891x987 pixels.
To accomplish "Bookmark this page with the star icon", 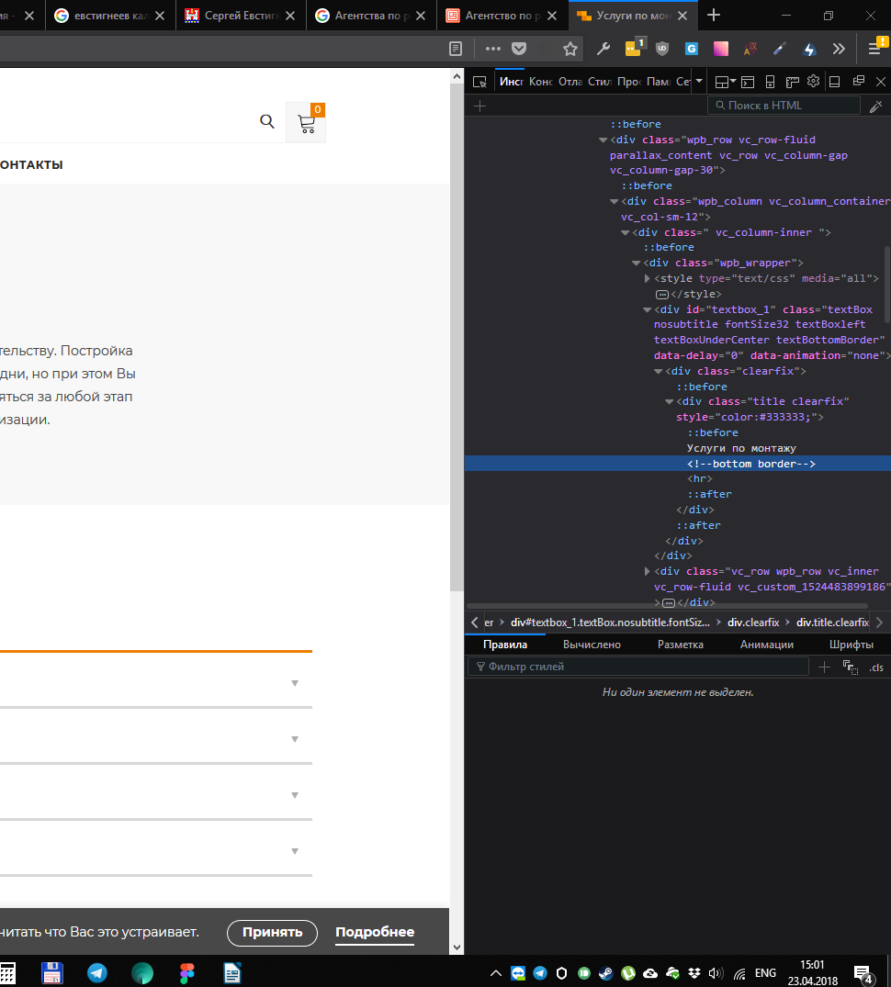I will point(570,49).
